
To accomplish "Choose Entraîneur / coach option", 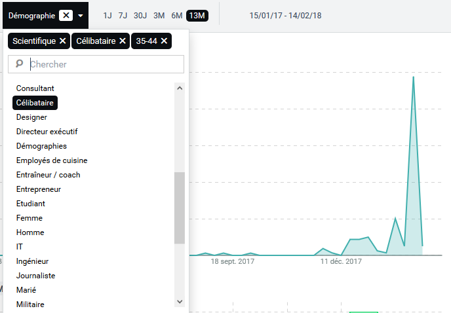I will click(49, 175).
